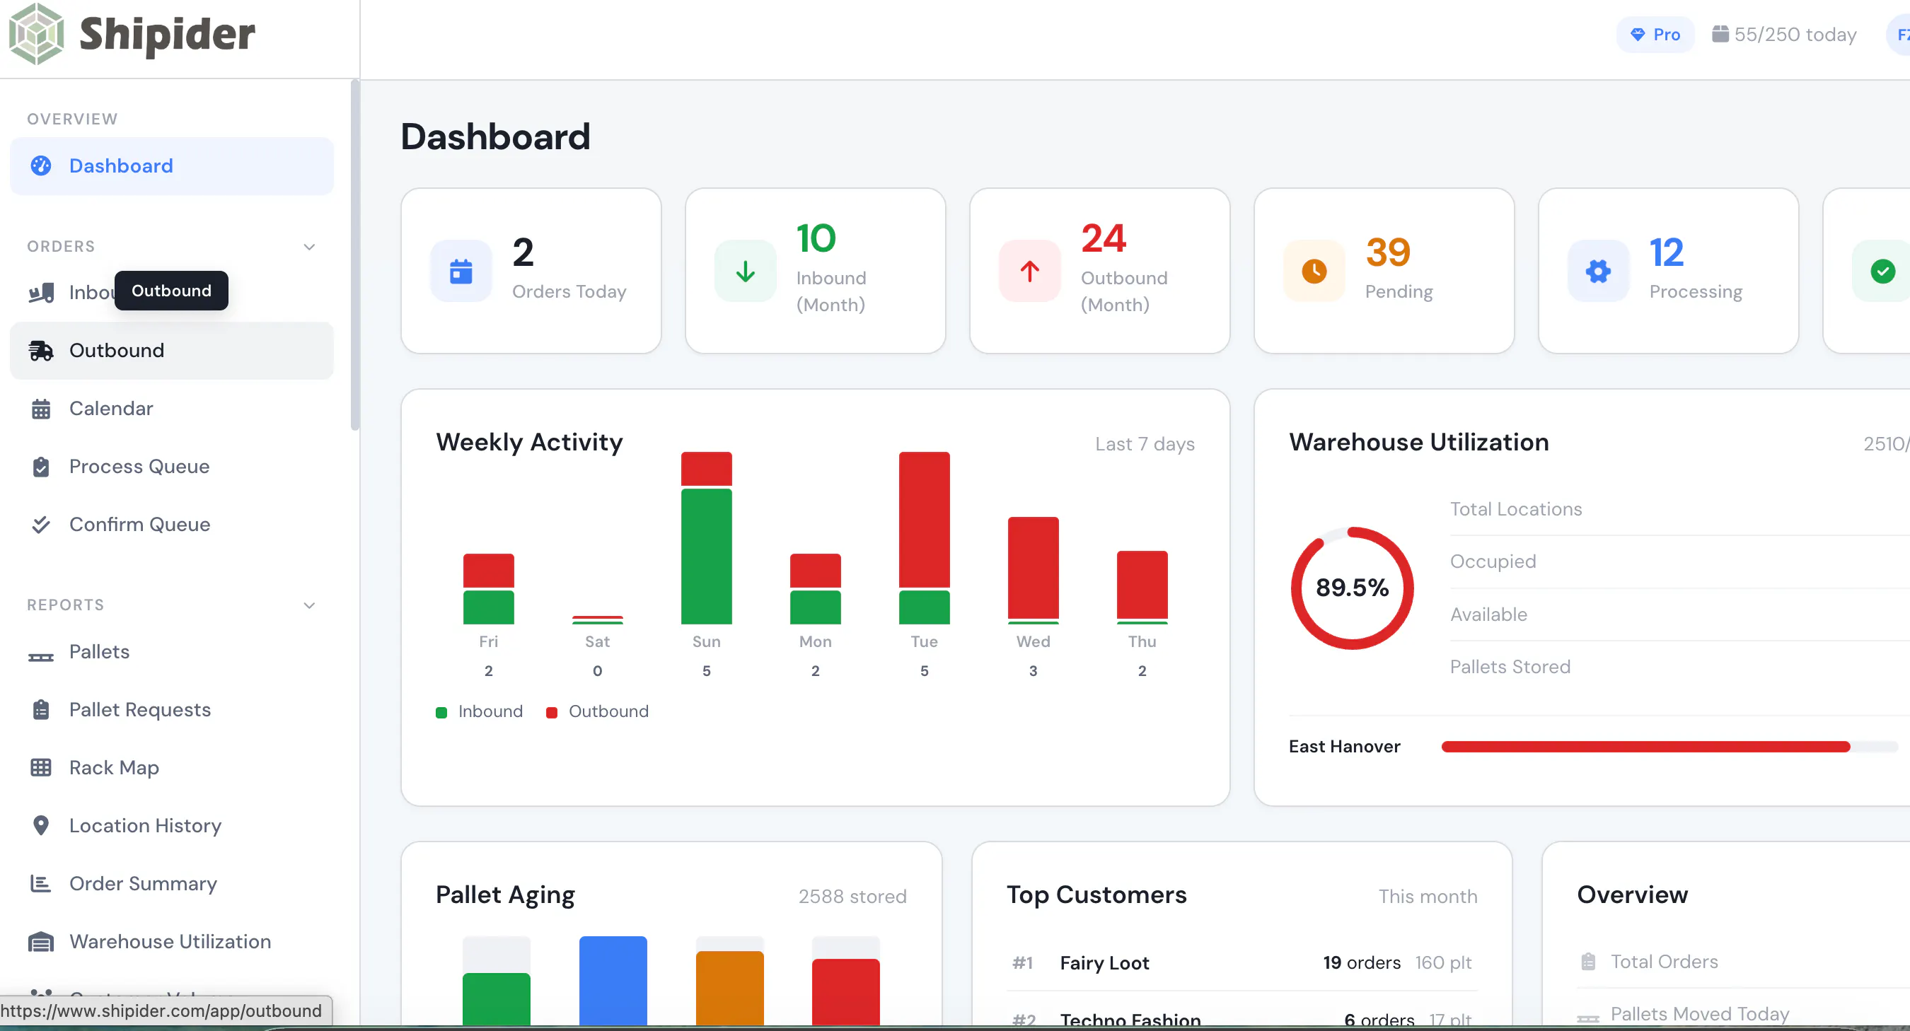Click the Pro plan badge
The image size is (1910, 1031).
(x=1655, y=34)
